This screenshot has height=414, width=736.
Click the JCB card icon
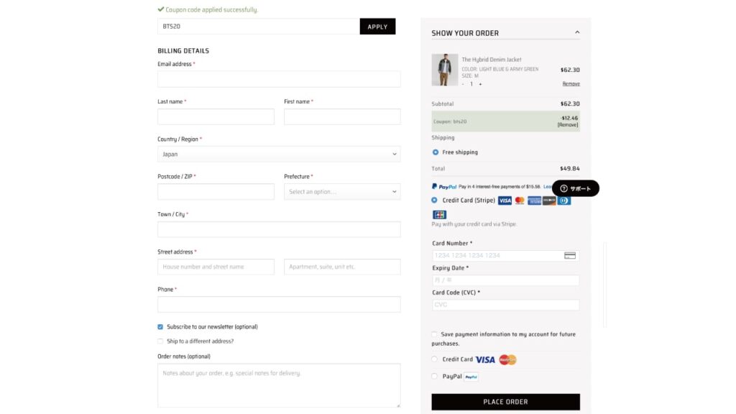439,214
